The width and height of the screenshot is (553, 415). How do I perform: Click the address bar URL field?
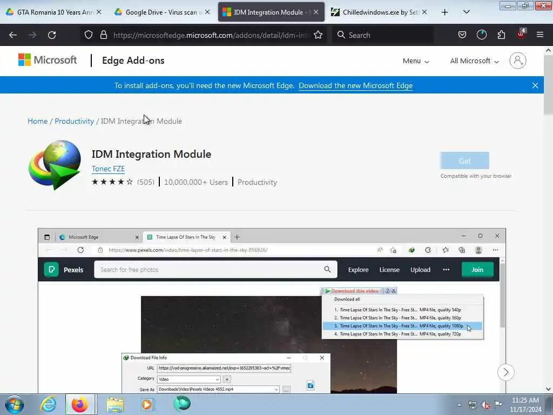pyautogui.click(x=211, y=35)
